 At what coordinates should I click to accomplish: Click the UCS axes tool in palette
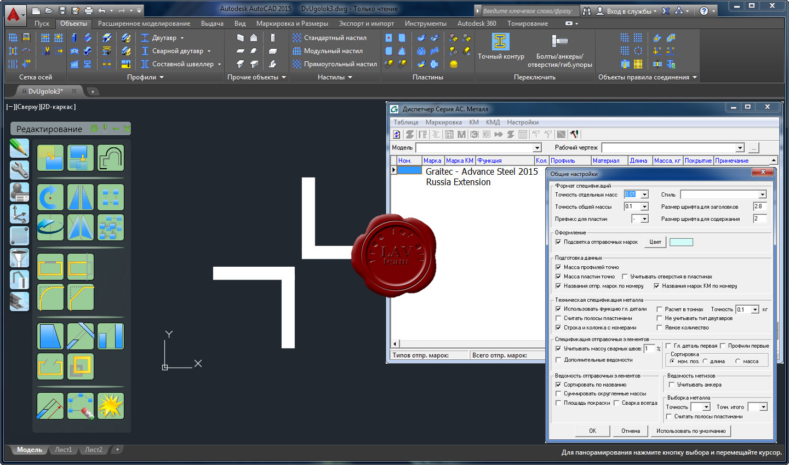click(x=19, y=214)
